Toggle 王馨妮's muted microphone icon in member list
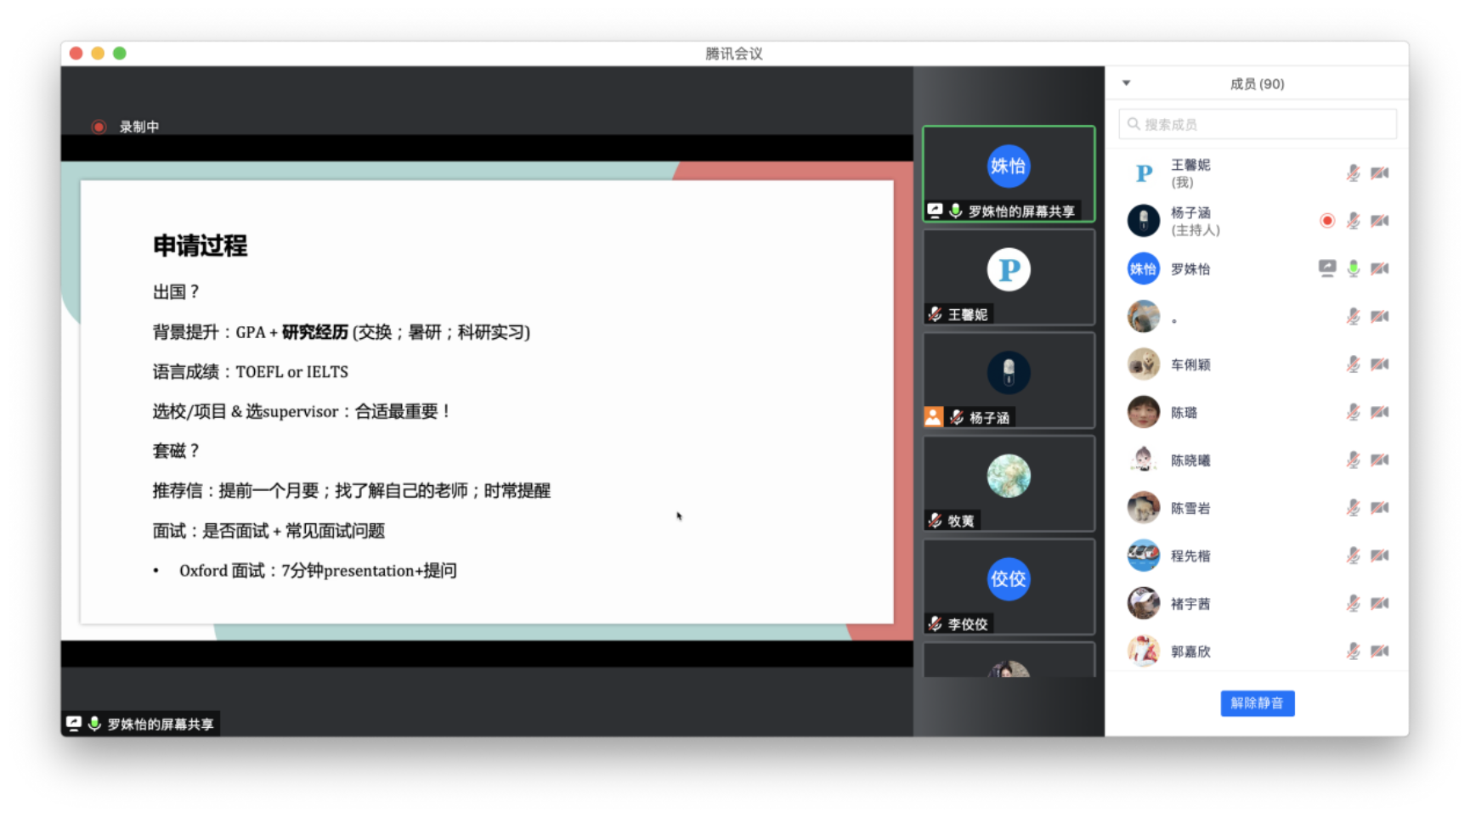The height and width of the screenshot is (818, 1470). click(x=1353, y=173)
